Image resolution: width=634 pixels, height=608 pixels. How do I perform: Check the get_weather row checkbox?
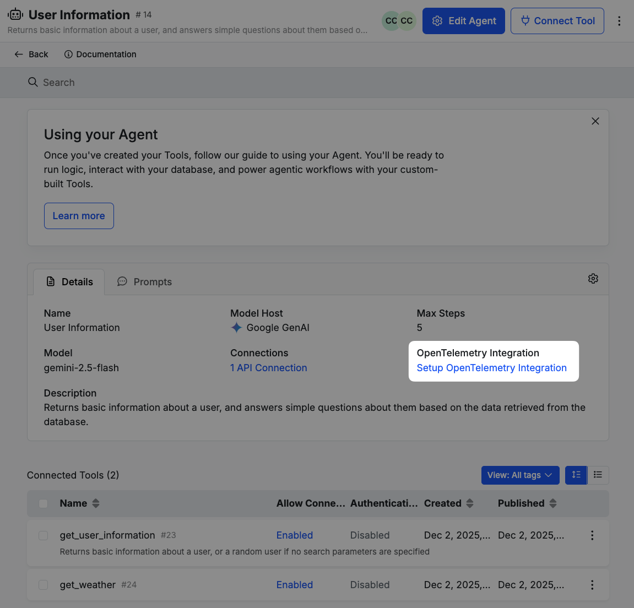coord(44,585)
